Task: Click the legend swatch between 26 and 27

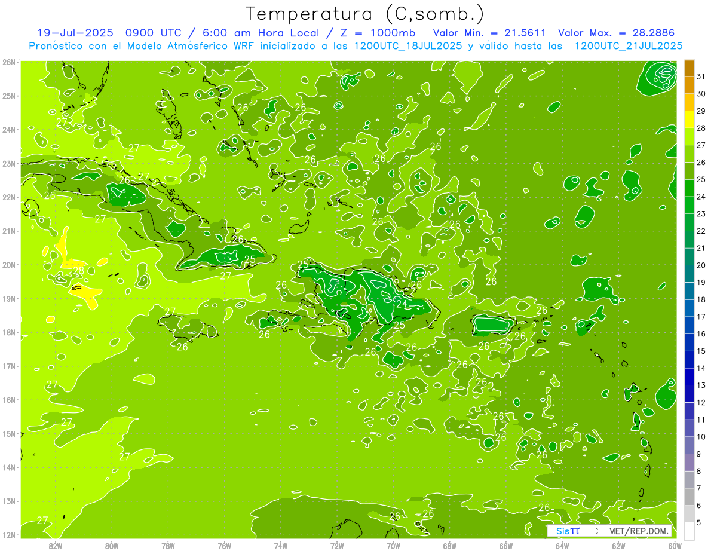Action: point(689,154)
